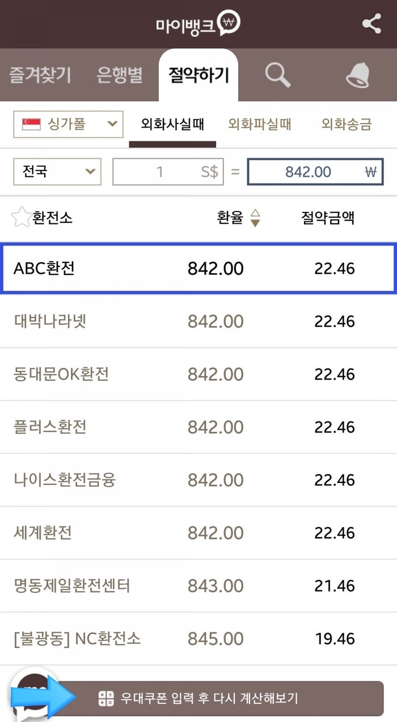Select the 즐겨찾기 menu tab
The image size is (397, 722).
click(x=39, y=76)
